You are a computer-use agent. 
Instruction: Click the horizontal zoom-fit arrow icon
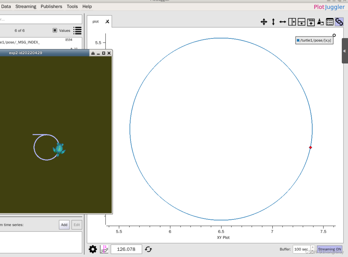pyautogui.click(x=283, y=22)
